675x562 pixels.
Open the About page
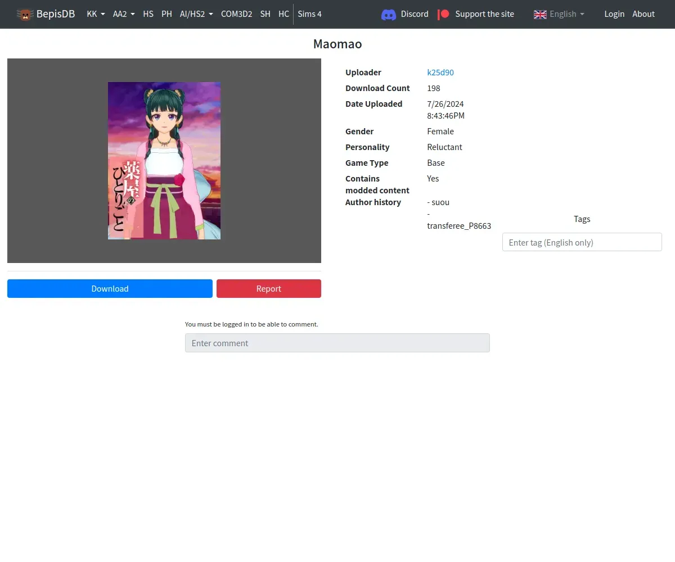click(x=643, y=14)
